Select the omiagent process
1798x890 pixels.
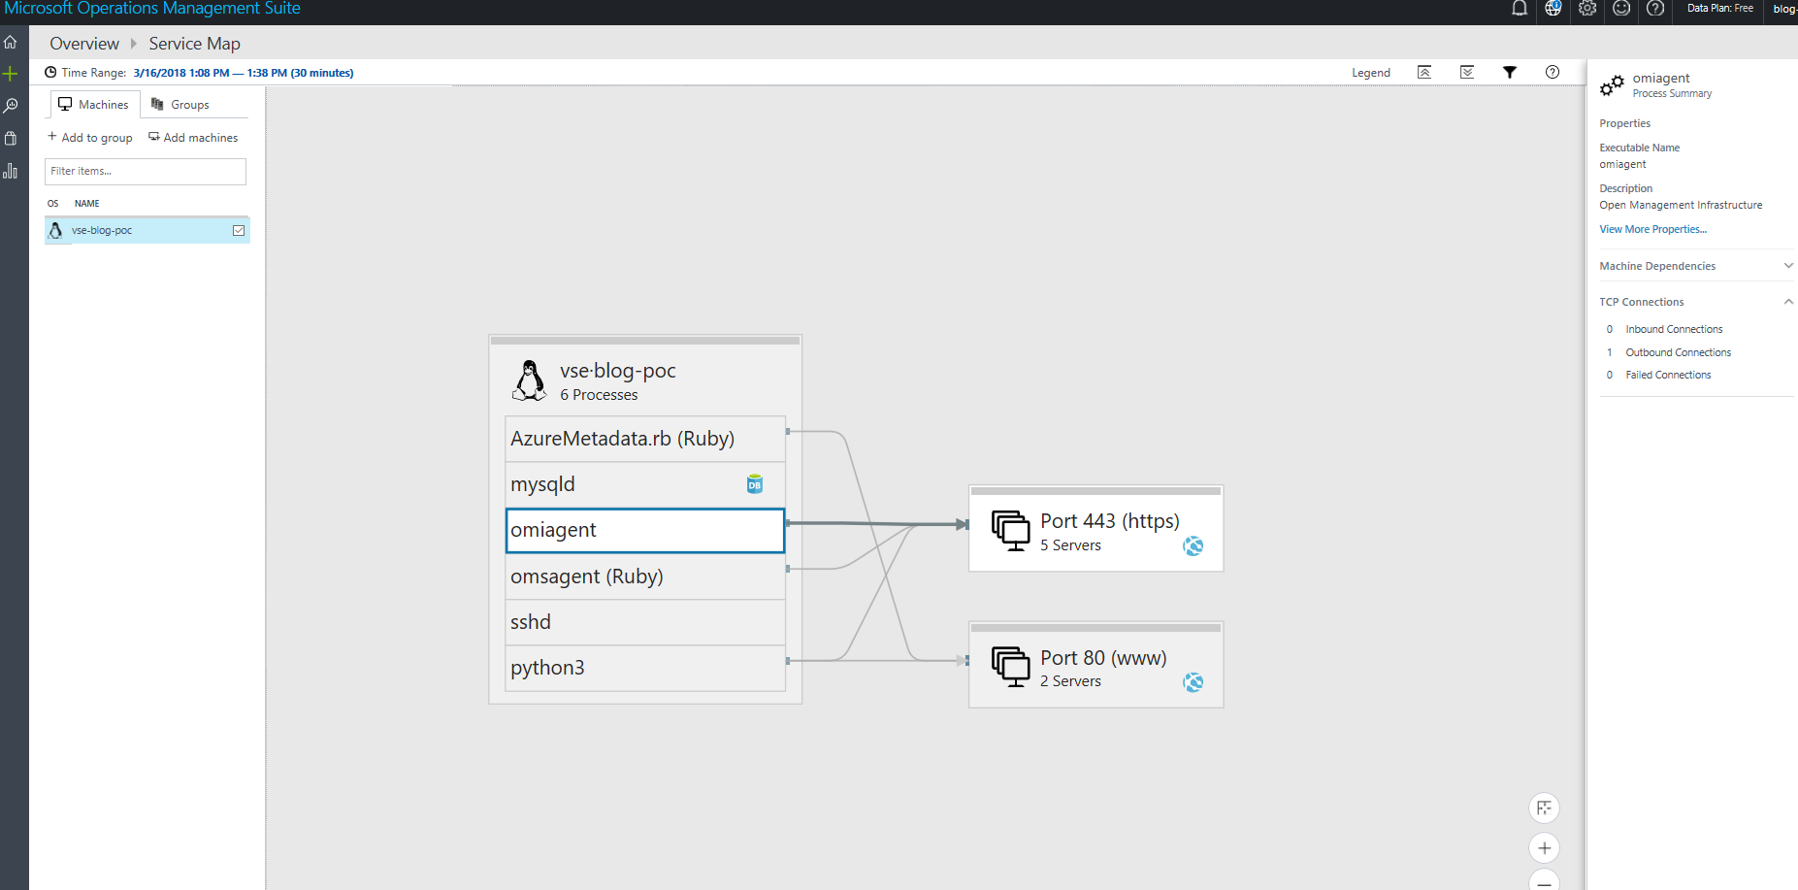pyautogui.click(x=645, y=530)
